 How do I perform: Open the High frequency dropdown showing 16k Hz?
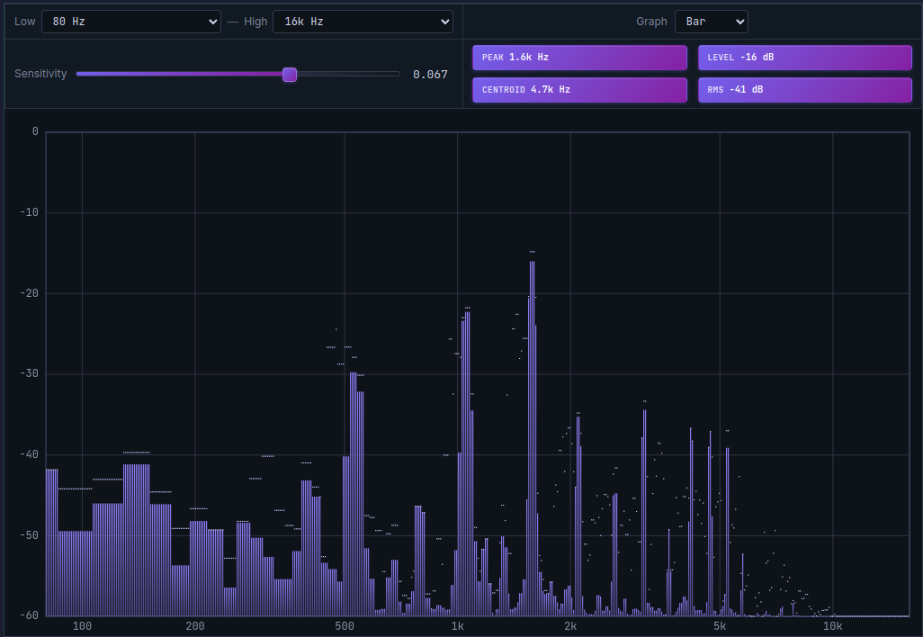pyautogui.click(x=363, y=22)
